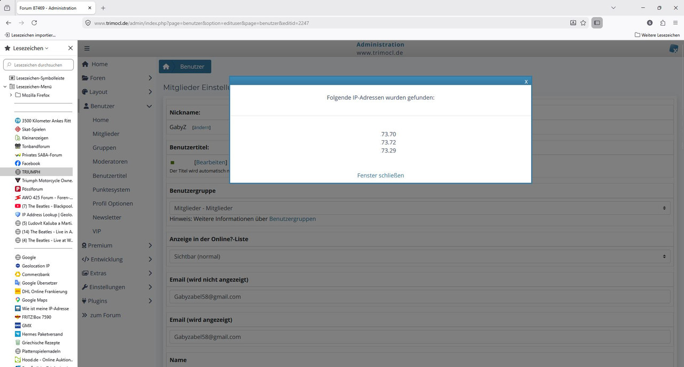The image size is (684, 367).
Task: Collapse the Lesezeichen-Menü tree node
Action: 5,86
